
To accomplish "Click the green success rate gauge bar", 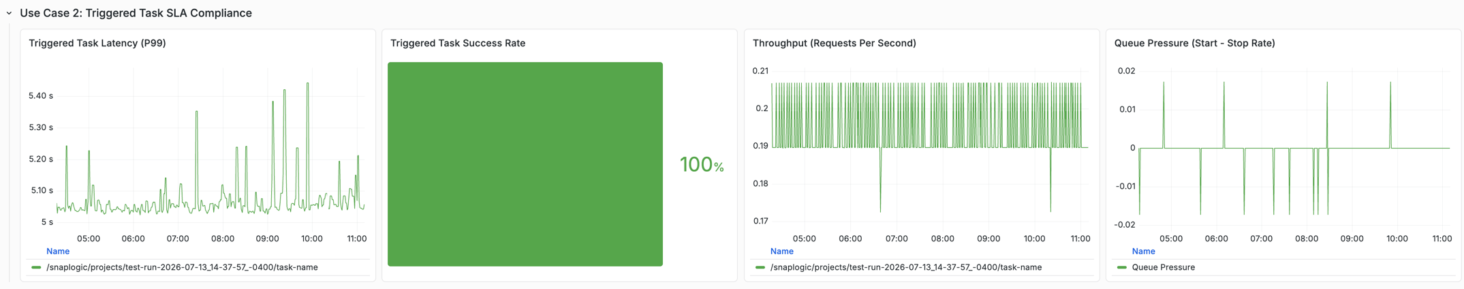I will (525, 164).
